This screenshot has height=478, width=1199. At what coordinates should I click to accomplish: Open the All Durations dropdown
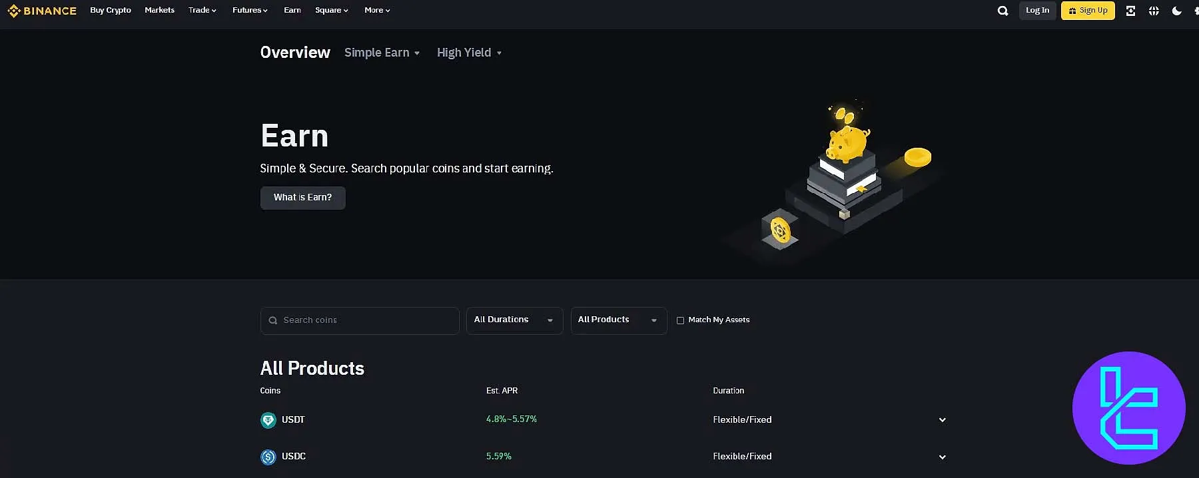pyautogui.click(x=514, y=320)
